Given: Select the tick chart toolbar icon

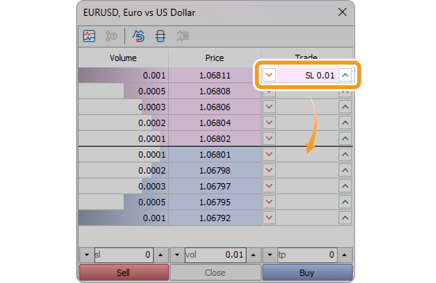Looking at the screenshot, I should pos(89,36).
